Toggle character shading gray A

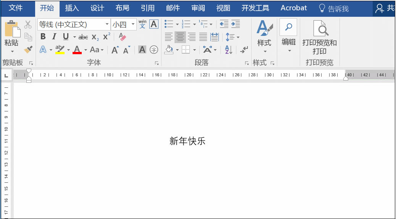142,50
